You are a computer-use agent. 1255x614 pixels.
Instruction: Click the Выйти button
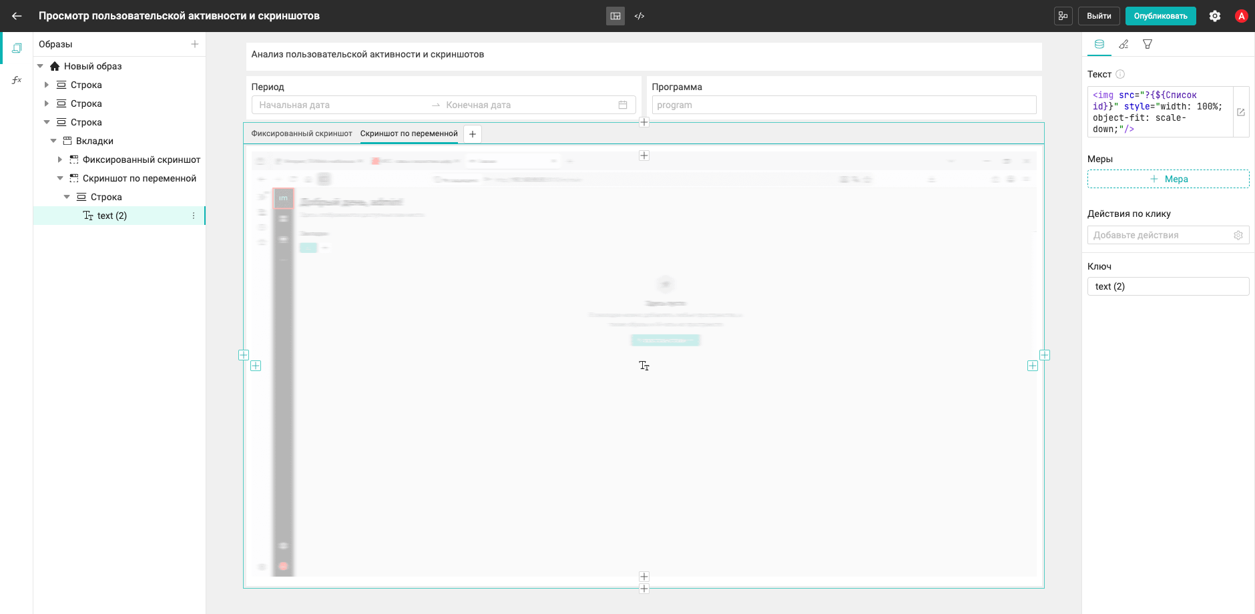click(x=1099, y=16)
